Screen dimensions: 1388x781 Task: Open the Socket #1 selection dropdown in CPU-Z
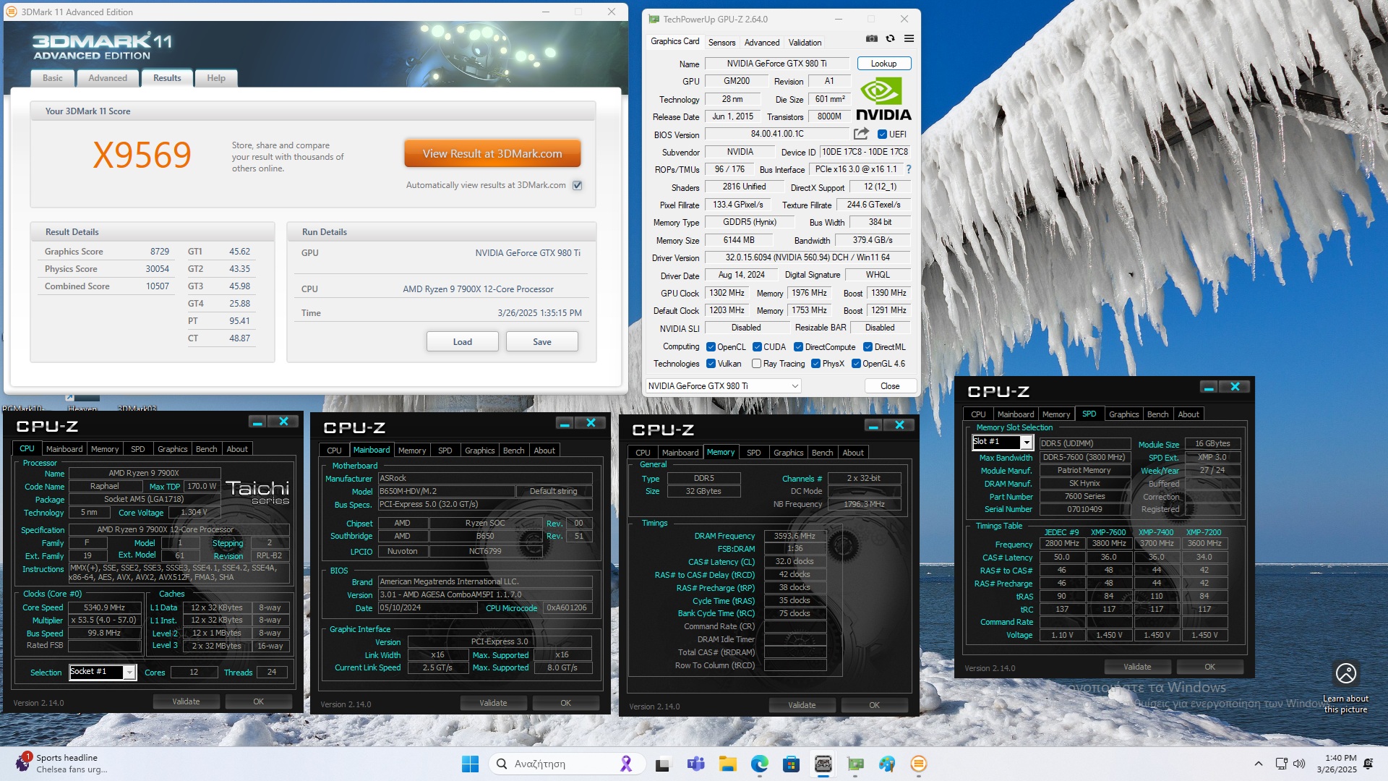[103, 672]
